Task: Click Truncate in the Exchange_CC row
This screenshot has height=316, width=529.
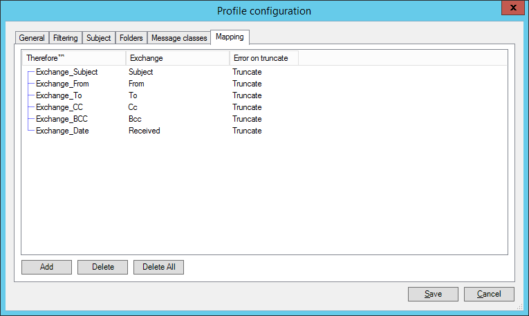Action: pos(247,107)
